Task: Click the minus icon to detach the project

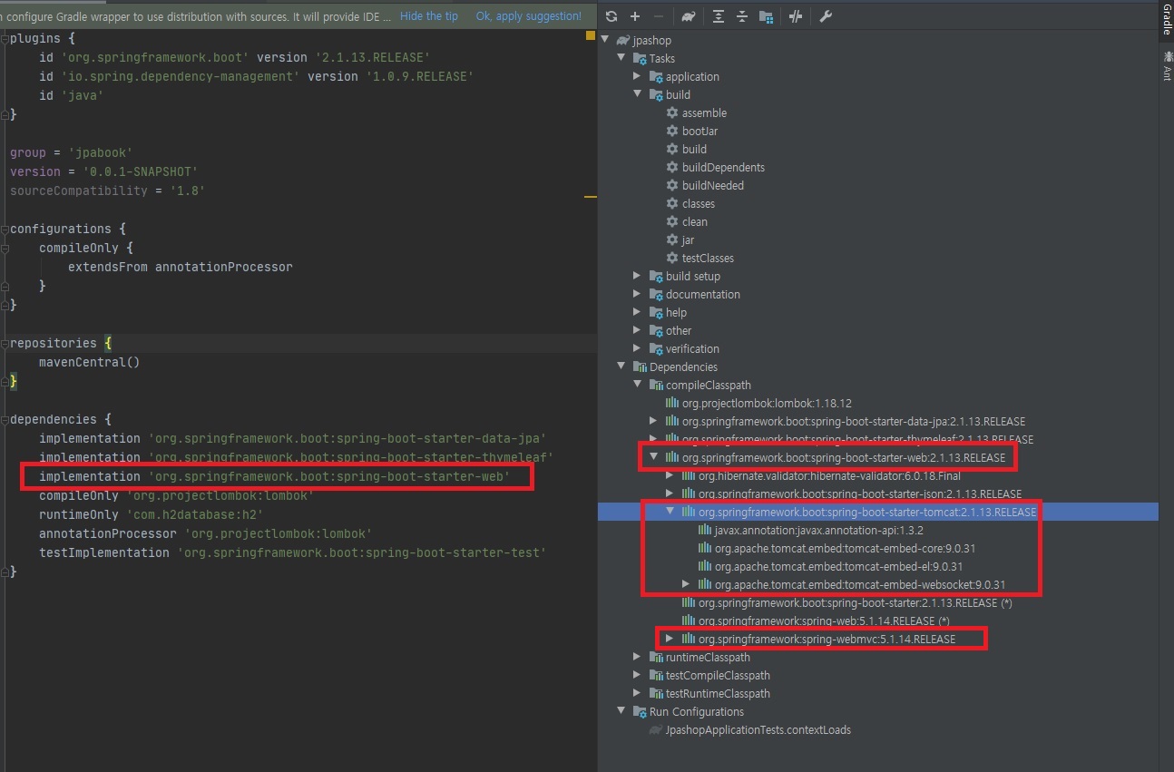Action: pyautogui.click(x=658, y=16)
